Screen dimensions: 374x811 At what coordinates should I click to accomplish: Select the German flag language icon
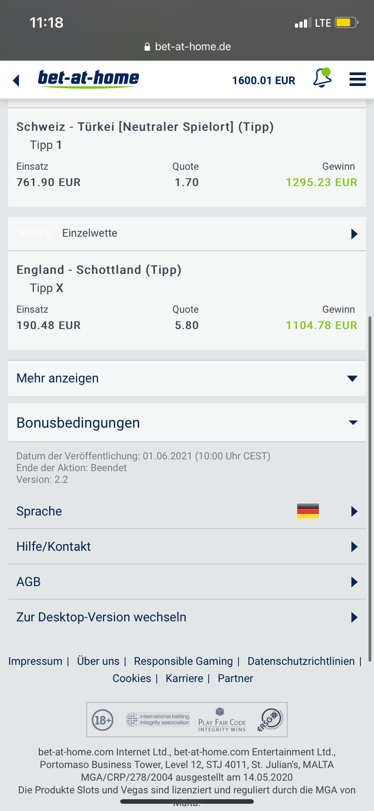pyautogui.click(x=308, y=511)
